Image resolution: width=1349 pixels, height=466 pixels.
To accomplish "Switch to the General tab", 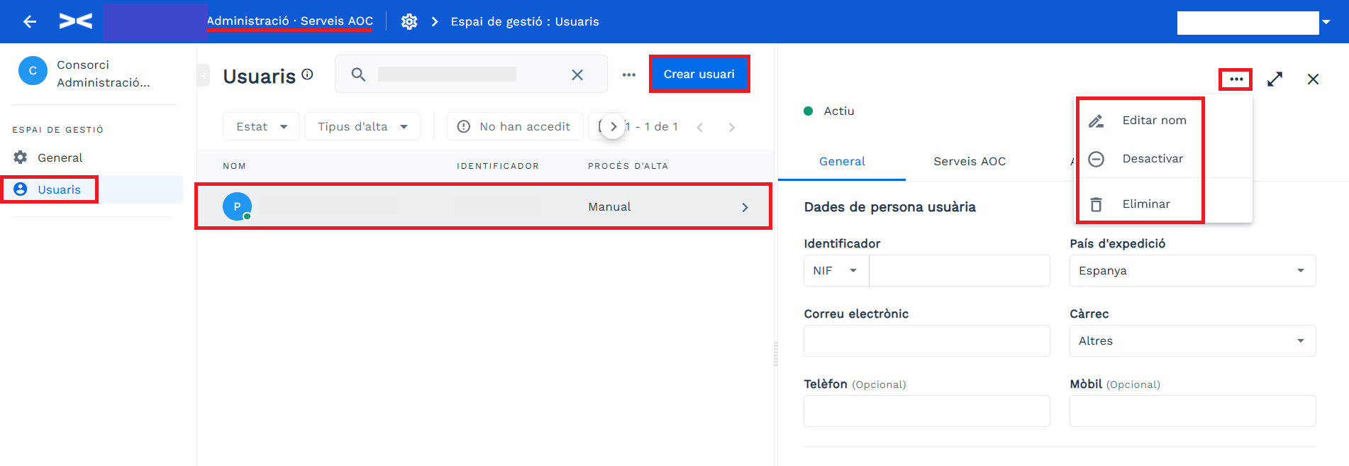I will 842,161.
